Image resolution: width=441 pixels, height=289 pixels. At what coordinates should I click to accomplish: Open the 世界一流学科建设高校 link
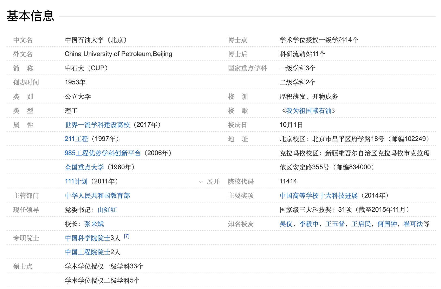97,125
